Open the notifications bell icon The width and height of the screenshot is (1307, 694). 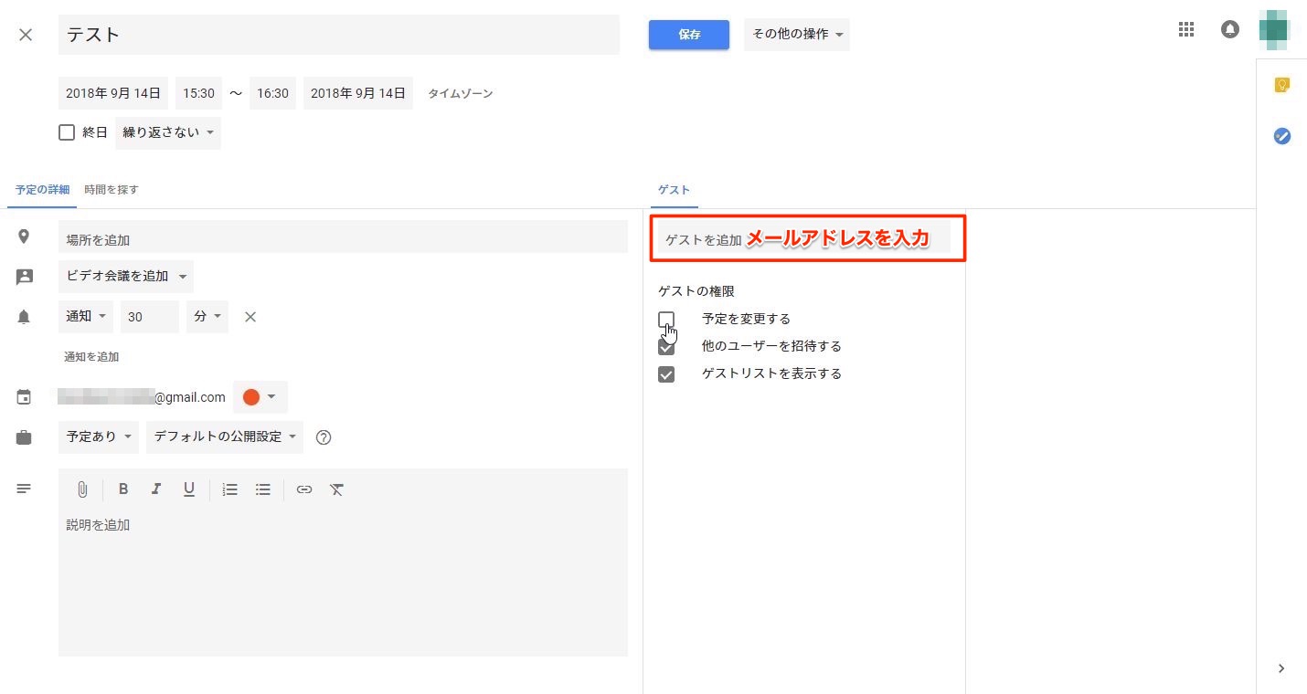point(1230,29)
